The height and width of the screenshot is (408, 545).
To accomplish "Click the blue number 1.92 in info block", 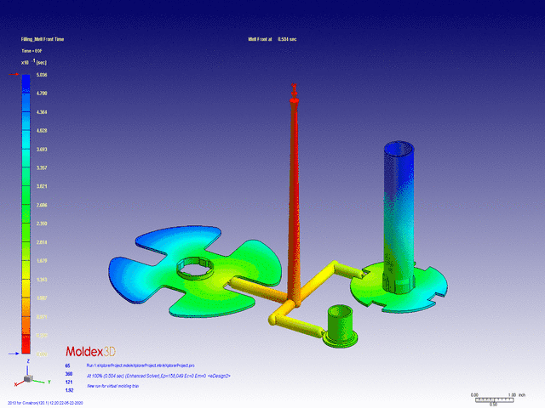I will 69,390.
